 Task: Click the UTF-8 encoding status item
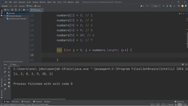[164, 105]
